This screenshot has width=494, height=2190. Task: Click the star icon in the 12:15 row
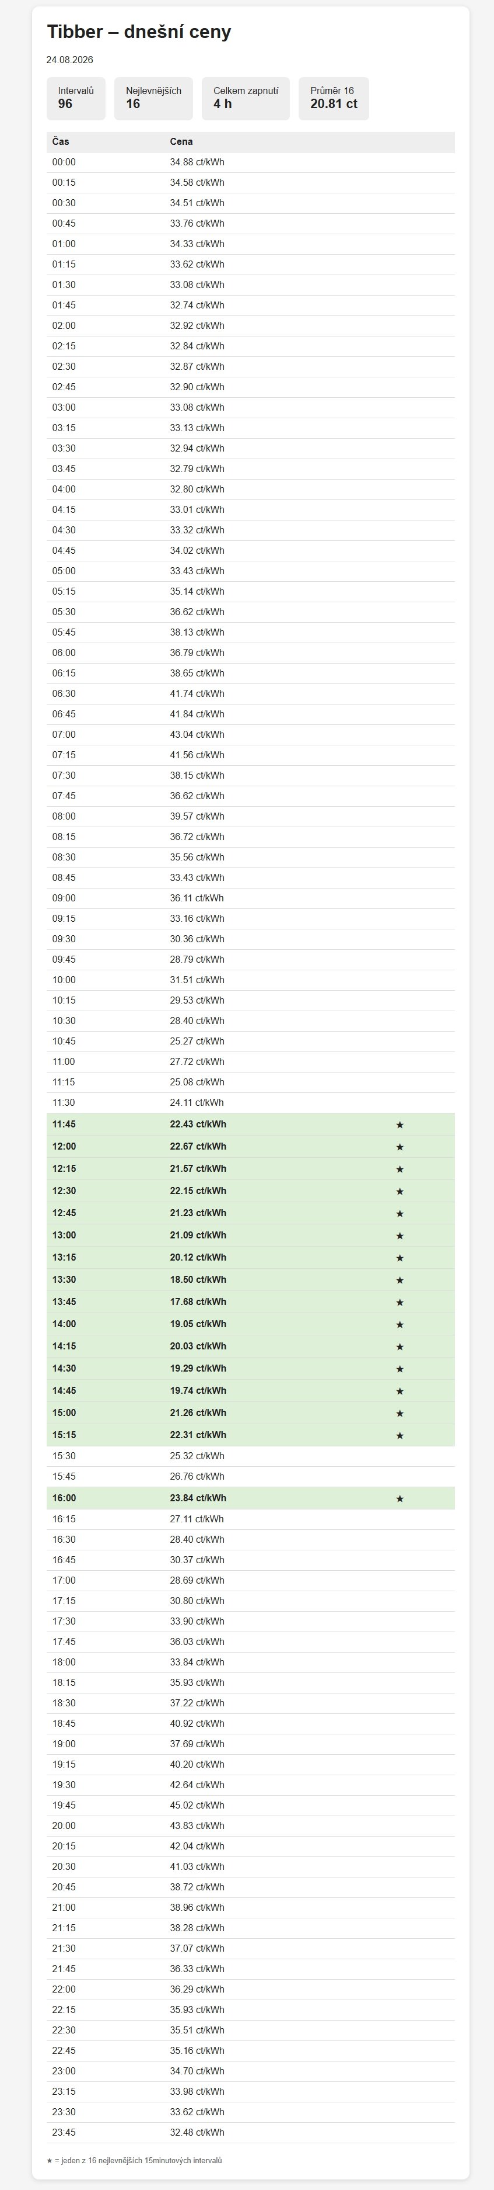[400, 1169]
